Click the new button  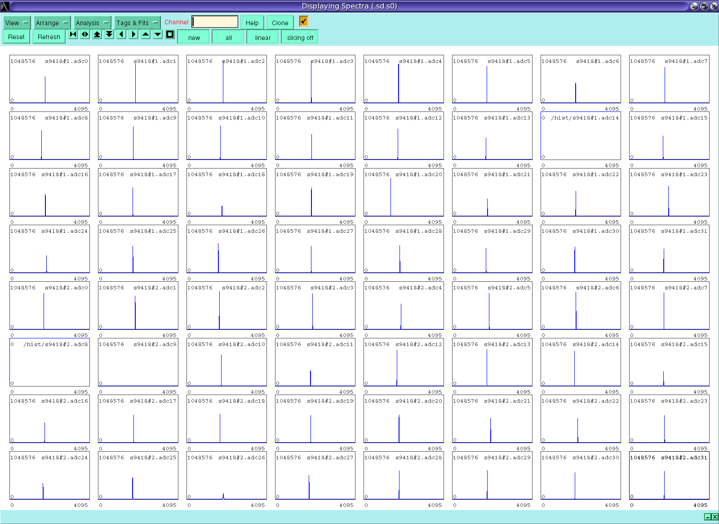click(194, 37)
